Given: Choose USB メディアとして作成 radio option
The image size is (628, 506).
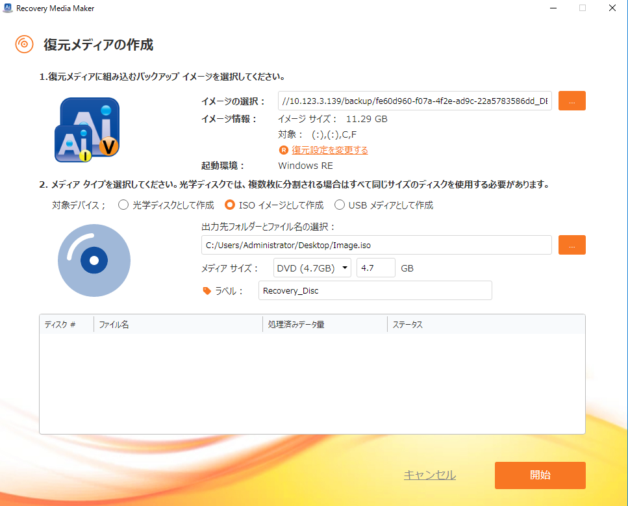Looking at the screenshot, I should (x=340, y=205).
